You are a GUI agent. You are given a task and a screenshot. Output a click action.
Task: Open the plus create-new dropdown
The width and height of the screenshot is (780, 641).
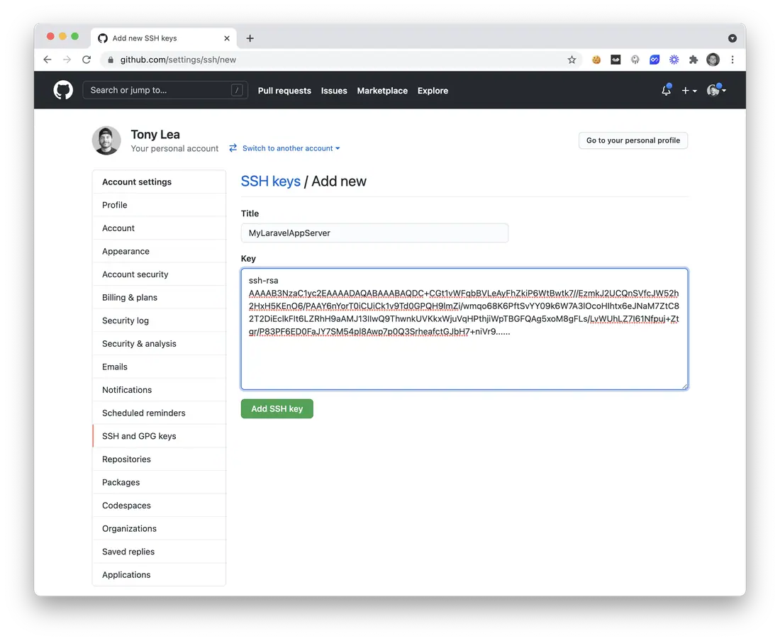689,91
